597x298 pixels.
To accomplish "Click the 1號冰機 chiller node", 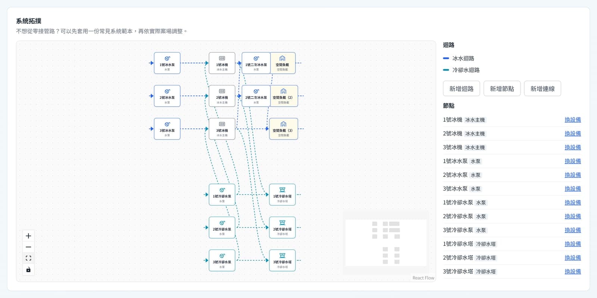I will click(x=222, y=63).
